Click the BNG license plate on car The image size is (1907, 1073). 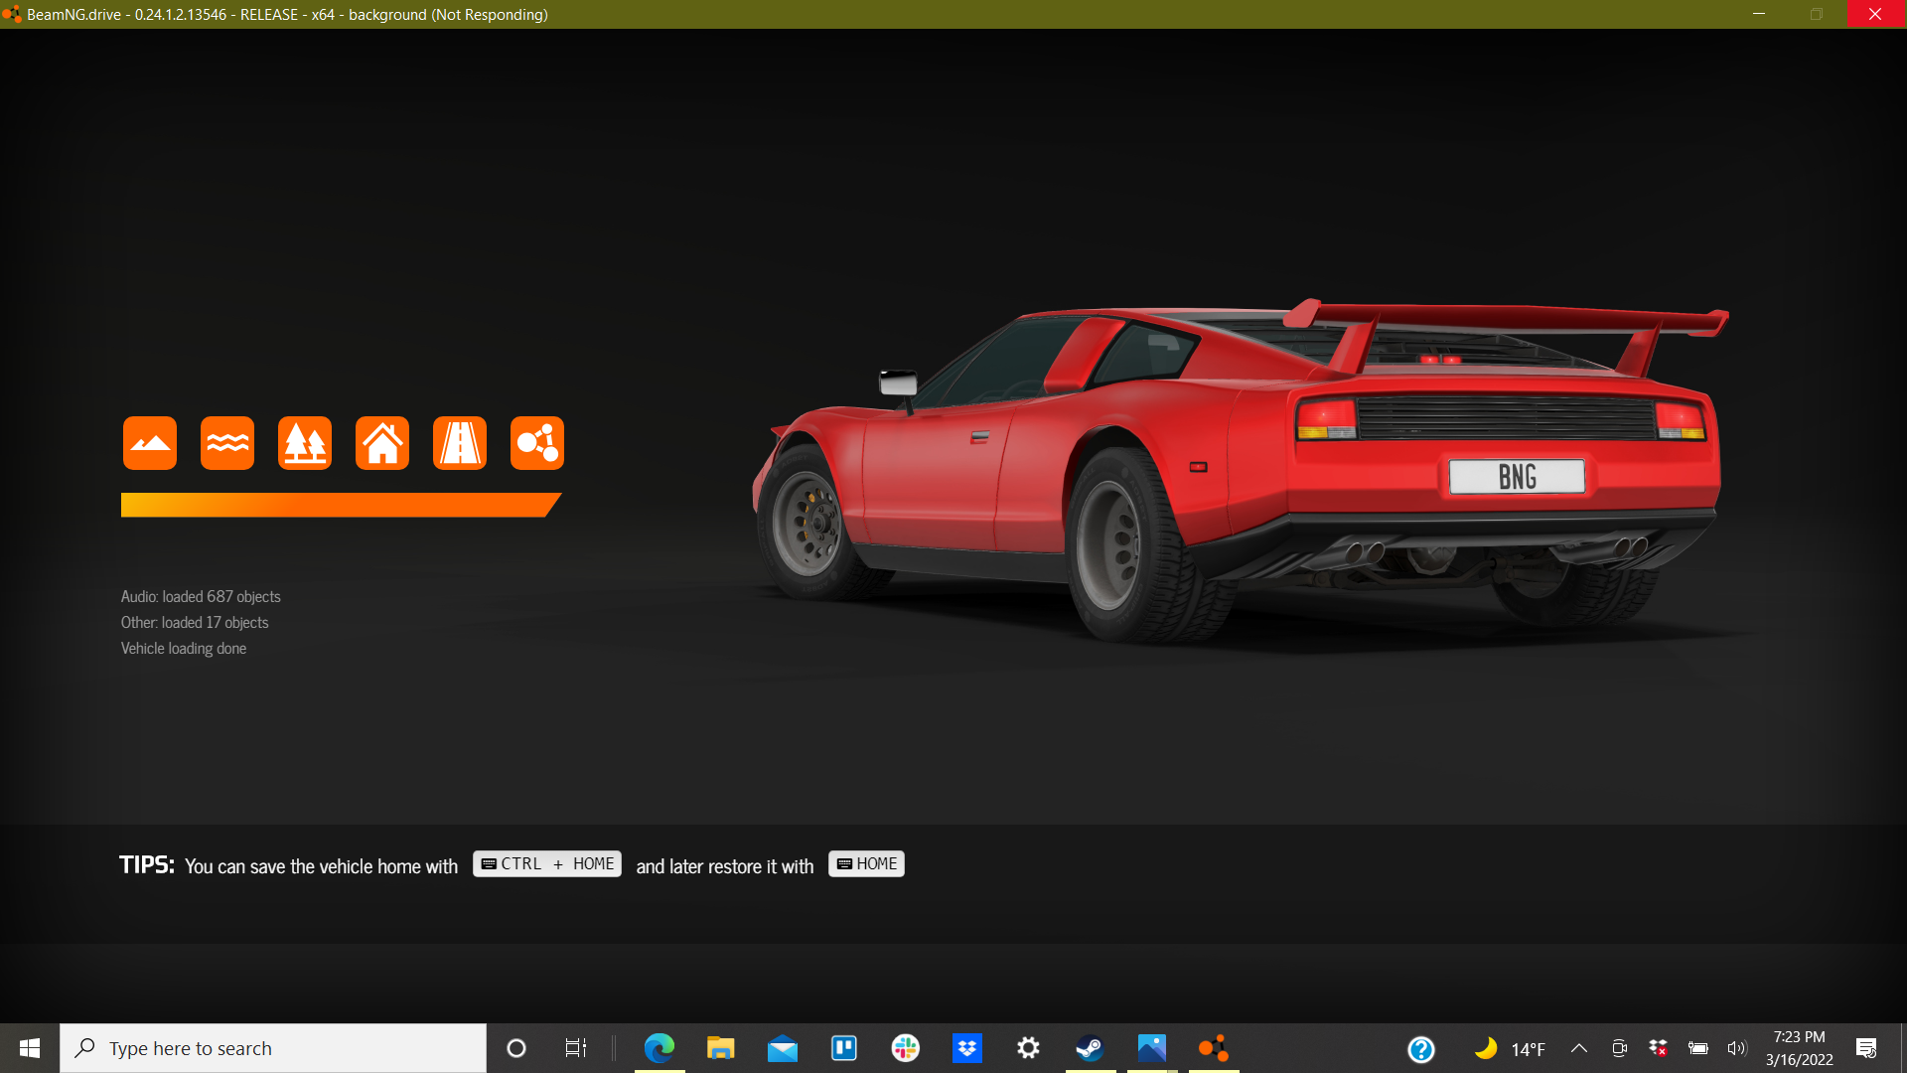pyautogui.click(x=1517, y=477)
